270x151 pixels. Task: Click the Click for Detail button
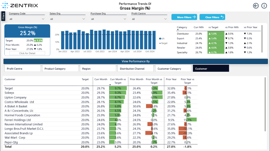click(27, 53)
